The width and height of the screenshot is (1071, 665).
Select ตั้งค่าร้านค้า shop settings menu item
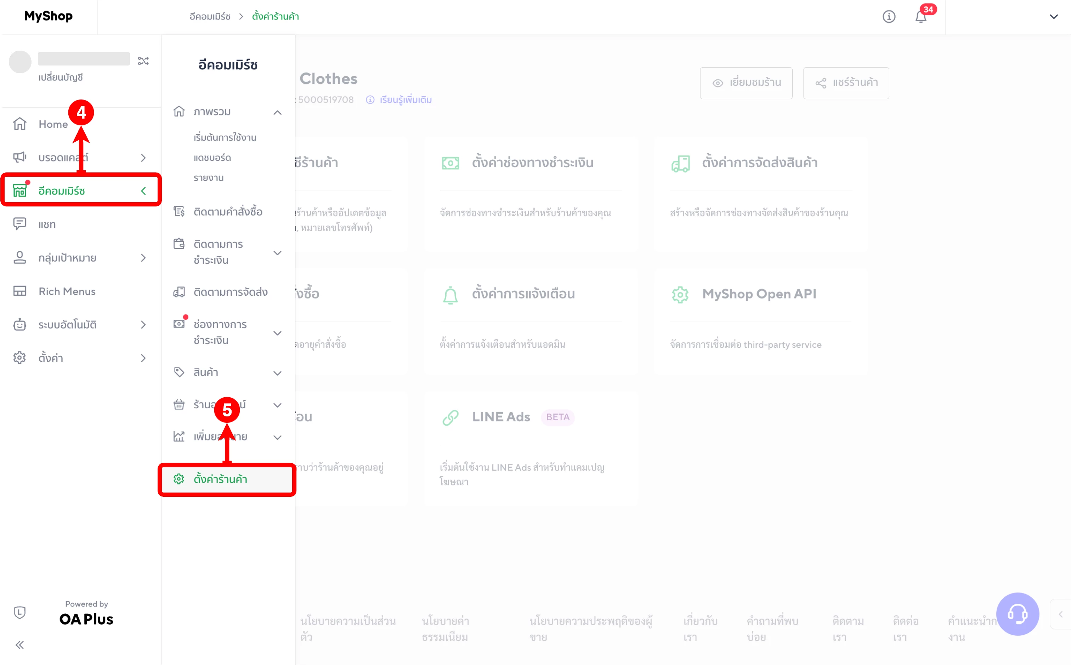(220, 479)
